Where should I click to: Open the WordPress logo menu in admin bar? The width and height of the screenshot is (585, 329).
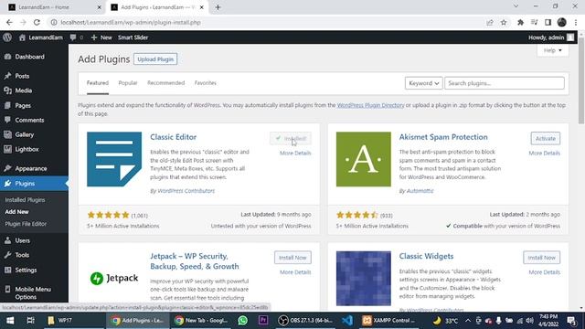(x=7, y=37)
